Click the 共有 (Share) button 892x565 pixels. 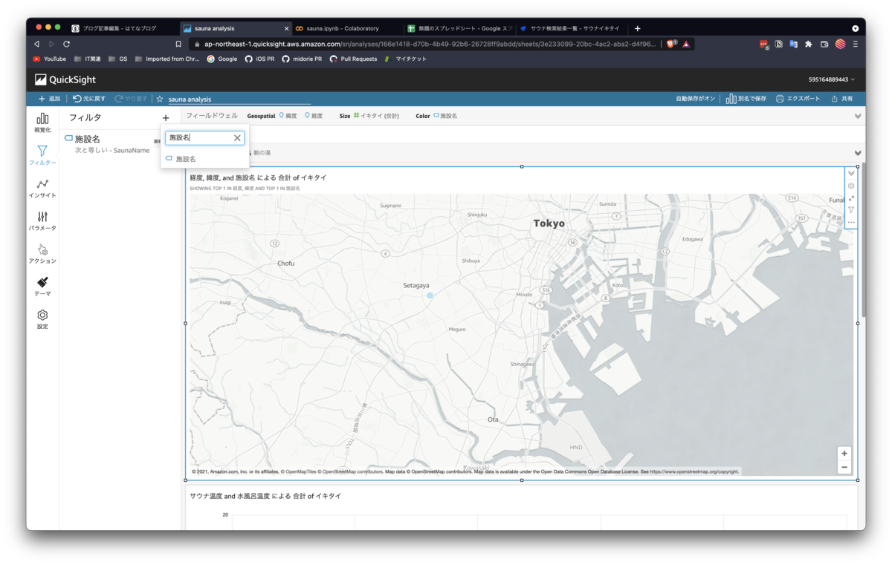(x=842, y=99)
